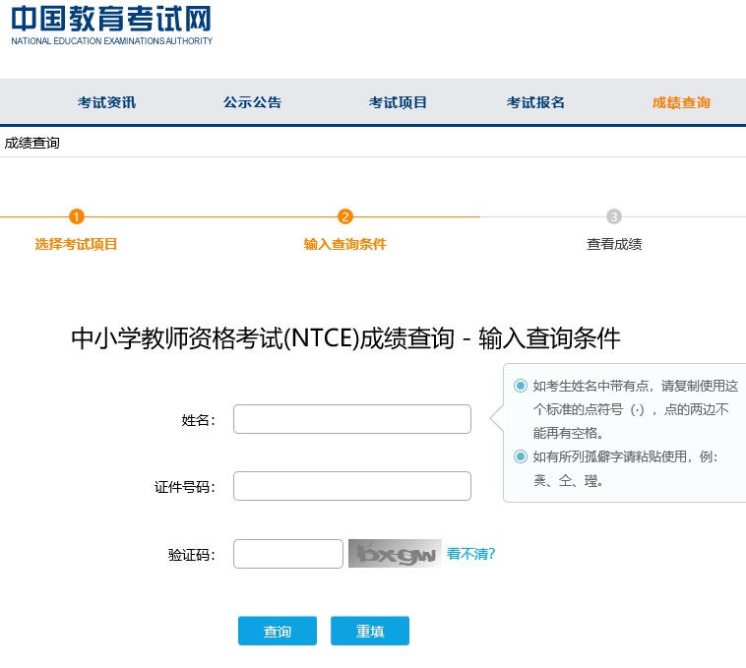This screenshot has width=746, height=668.
Task: Click the 中国教育考试网 site logo
Action: click(x=111, y=26)
